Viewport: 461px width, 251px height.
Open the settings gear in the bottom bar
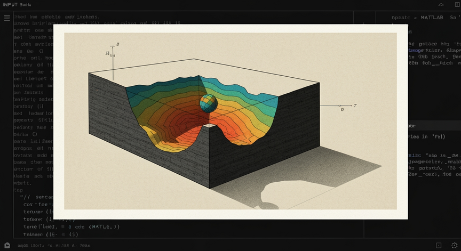click(455, 246)
